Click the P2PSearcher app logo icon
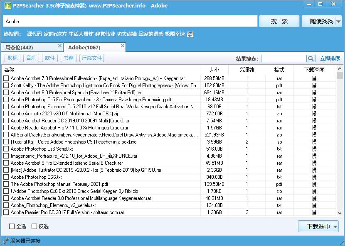 tap(7, 5)
